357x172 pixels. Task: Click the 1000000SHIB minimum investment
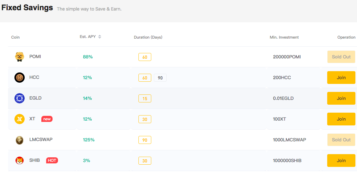point(287,161)
